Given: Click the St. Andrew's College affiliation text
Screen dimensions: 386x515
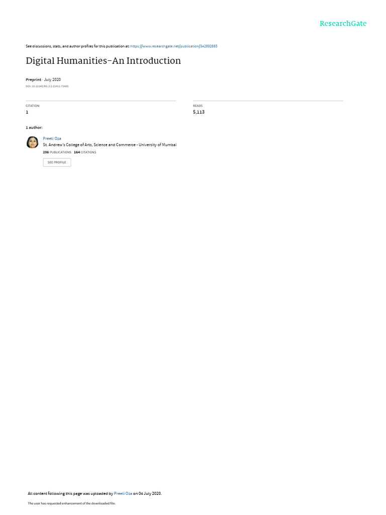Looking at the screenshot, I should [x=110, y=145].
